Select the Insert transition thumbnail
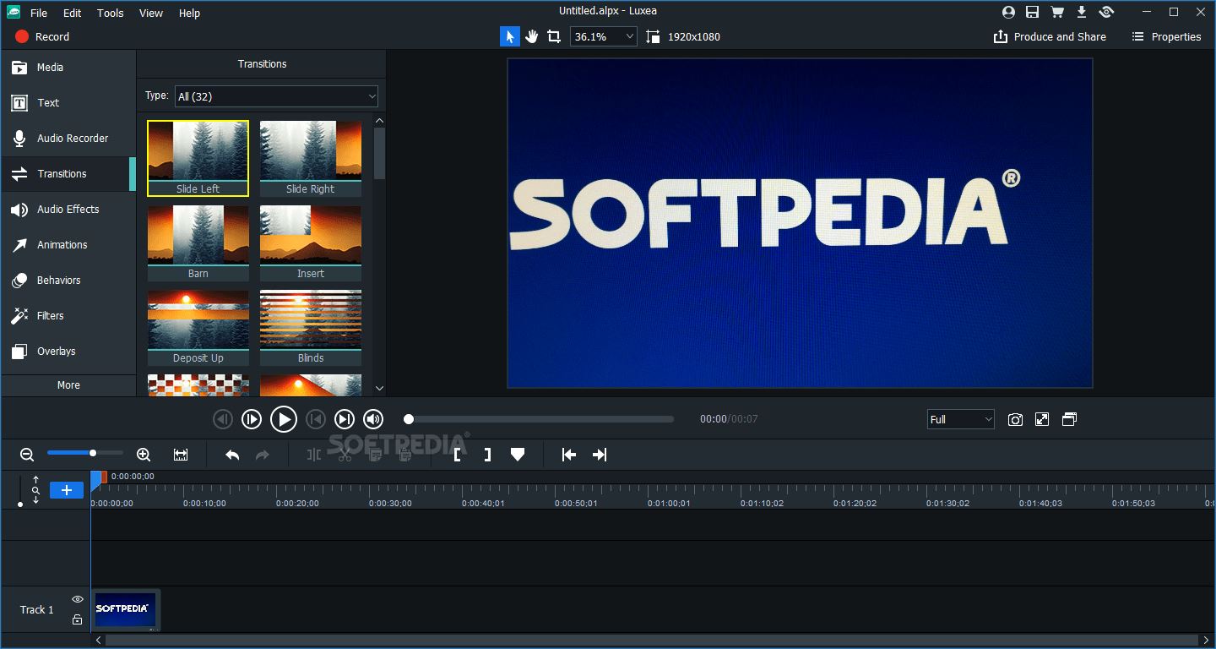 [311, 243]
